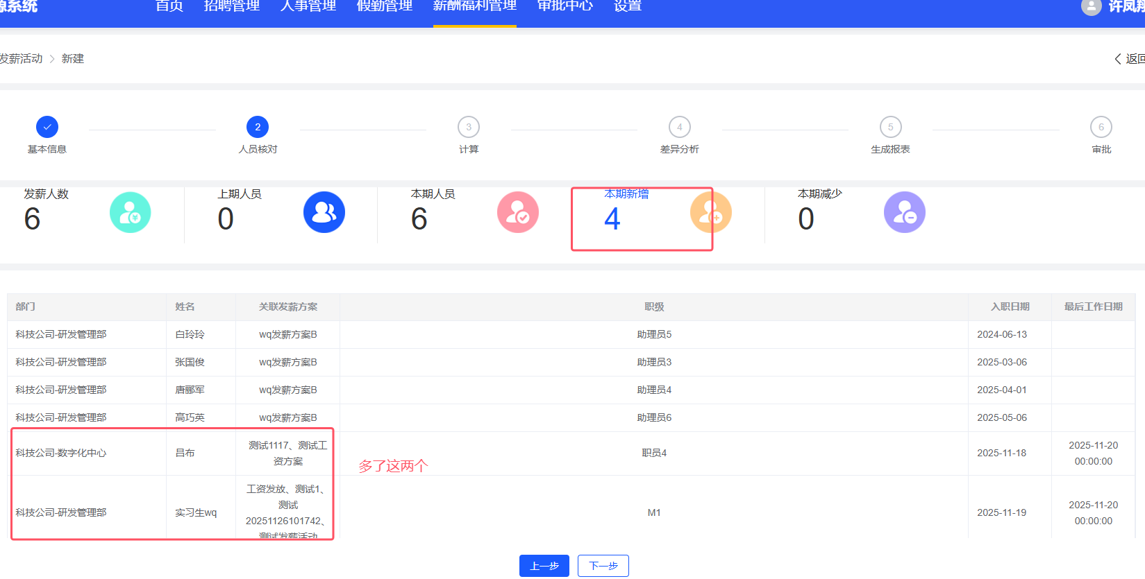Click the hire date 2025-11-18
Screen dimensions: 1145x579
(x=1002, y=453)
